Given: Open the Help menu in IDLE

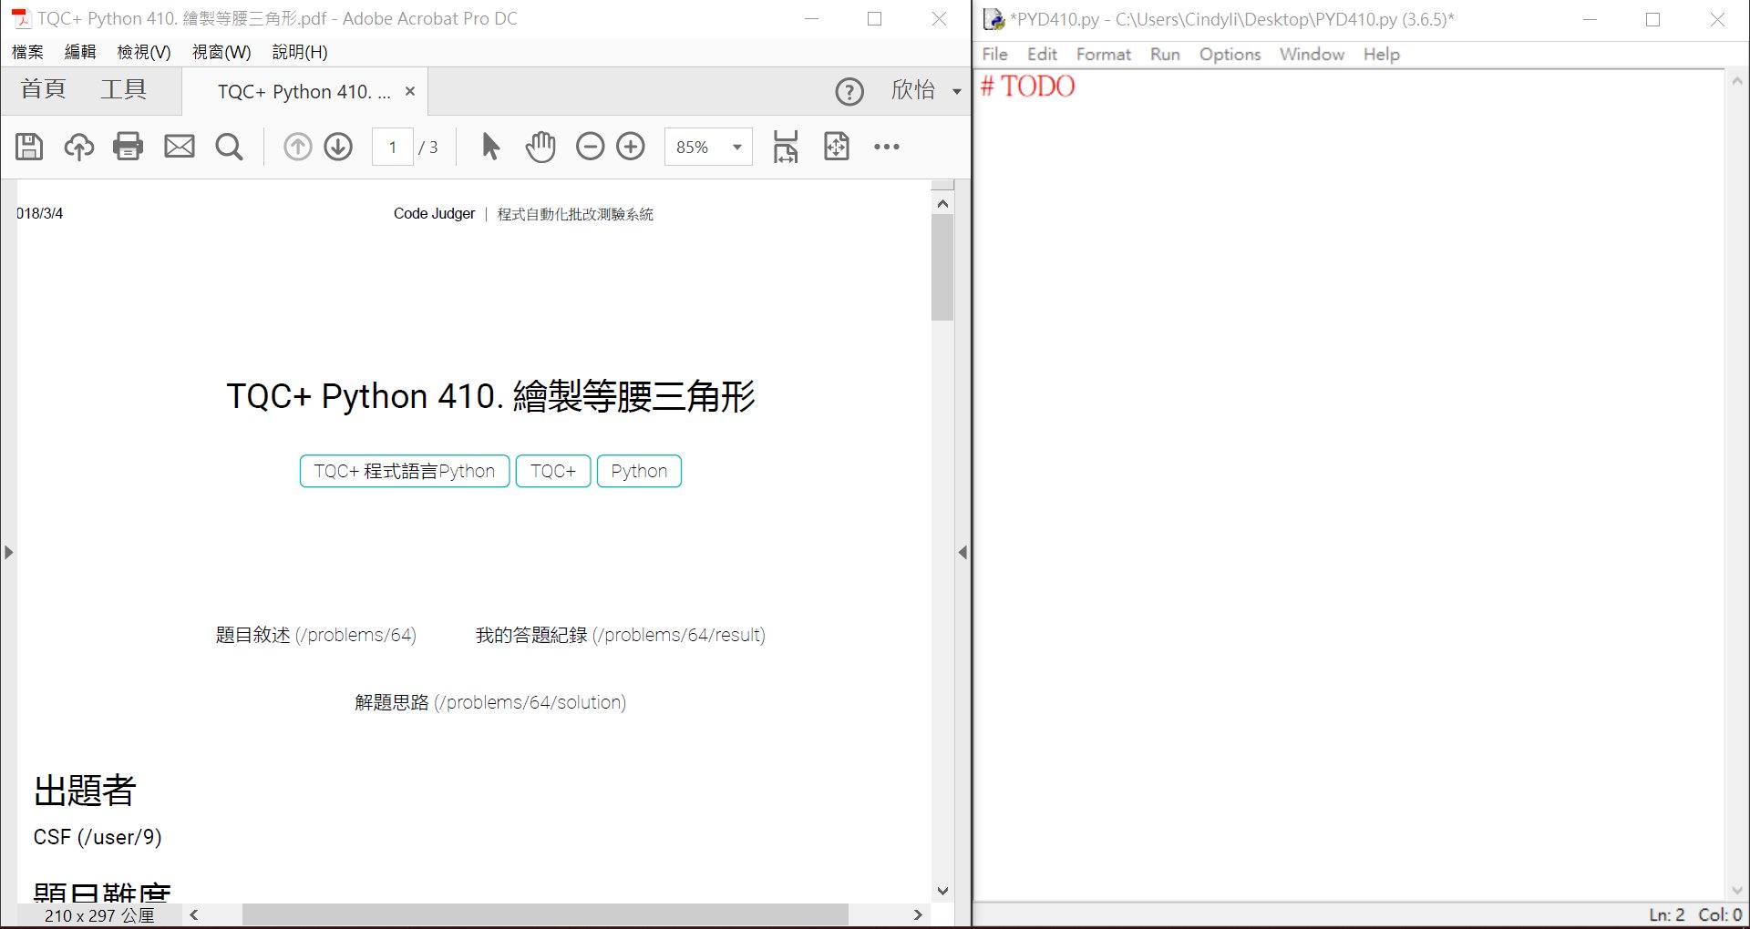Looking at the screenshot, I should click(1382, 55).
